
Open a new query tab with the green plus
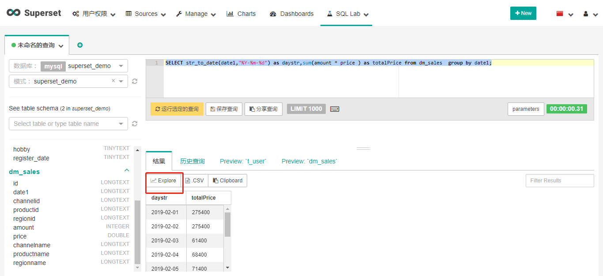point(80,45)
